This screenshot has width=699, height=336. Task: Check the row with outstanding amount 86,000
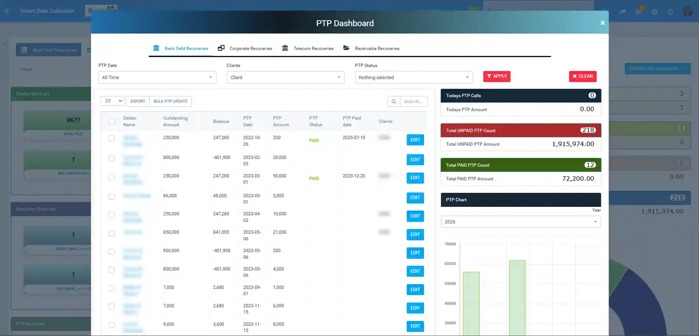(112, 197)
